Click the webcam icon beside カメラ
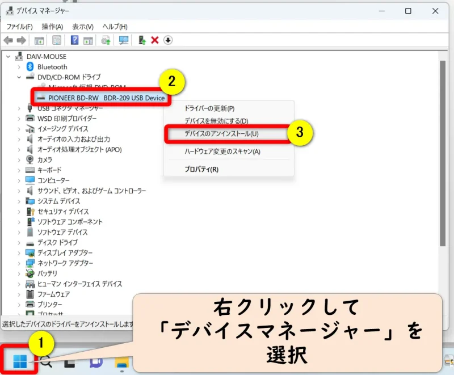 [x=30, y=159]
